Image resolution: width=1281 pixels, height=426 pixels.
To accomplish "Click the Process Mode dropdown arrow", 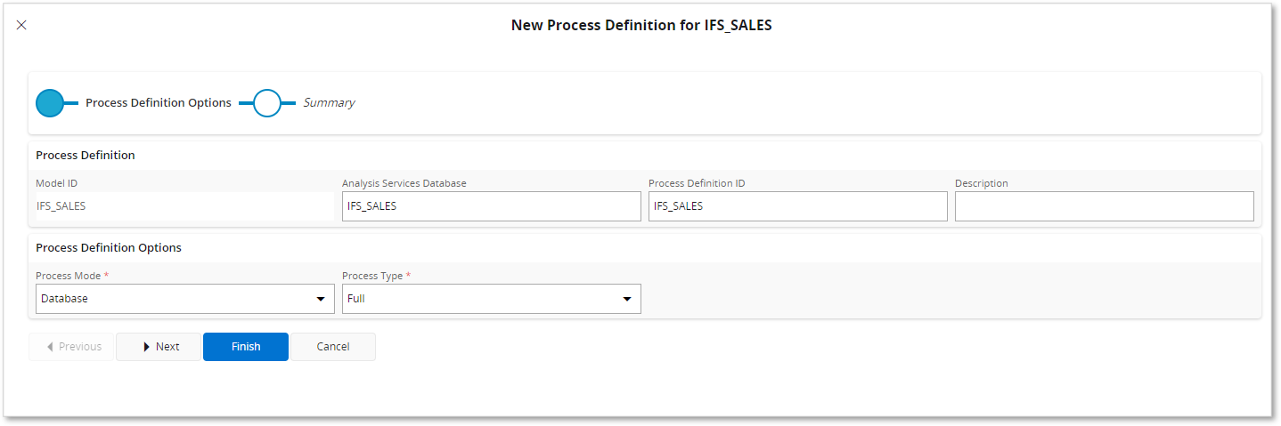I will pos(321,299).
